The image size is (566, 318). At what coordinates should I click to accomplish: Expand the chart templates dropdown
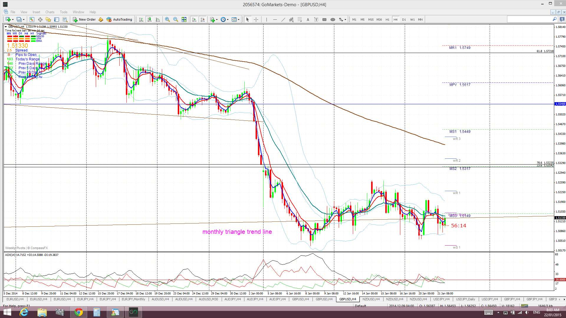(238, 19)
